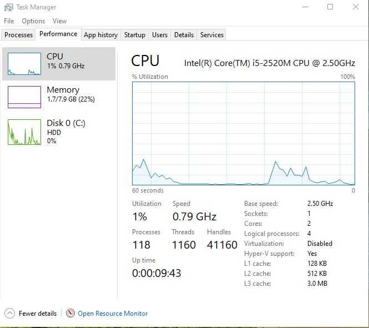This screenshot has height=328, width=369.
Task: Minimize the Task Manager window
Action: click(305, 7)
